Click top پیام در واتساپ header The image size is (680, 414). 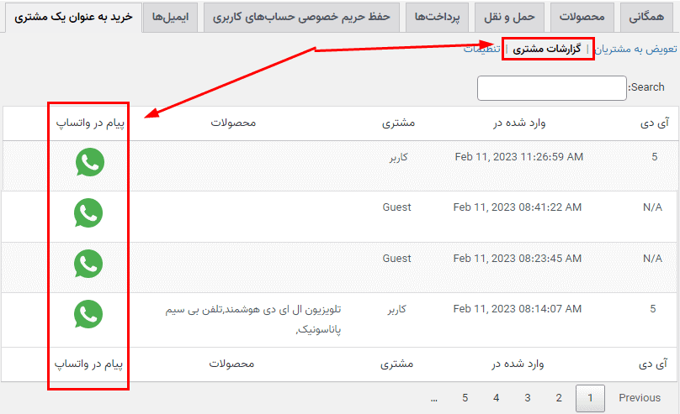click(x=90, y=123)
